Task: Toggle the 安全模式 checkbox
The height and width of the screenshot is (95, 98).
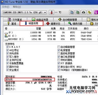Action: click(7, 70)
